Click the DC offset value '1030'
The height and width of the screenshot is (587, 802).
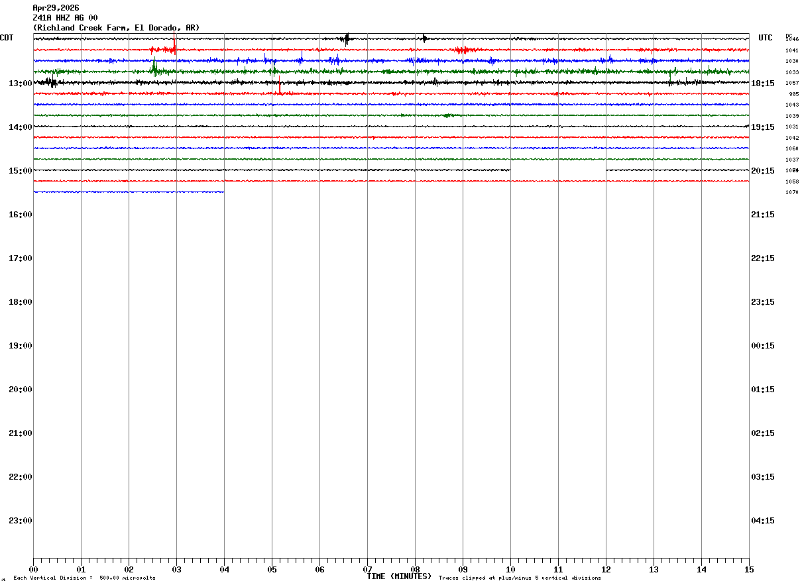(x=792, y=61)
